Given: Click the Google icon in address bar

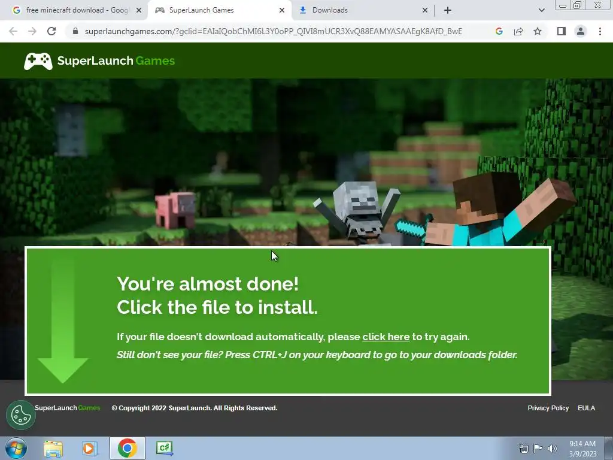Looking at the screenshot, I should click(499, 31).
